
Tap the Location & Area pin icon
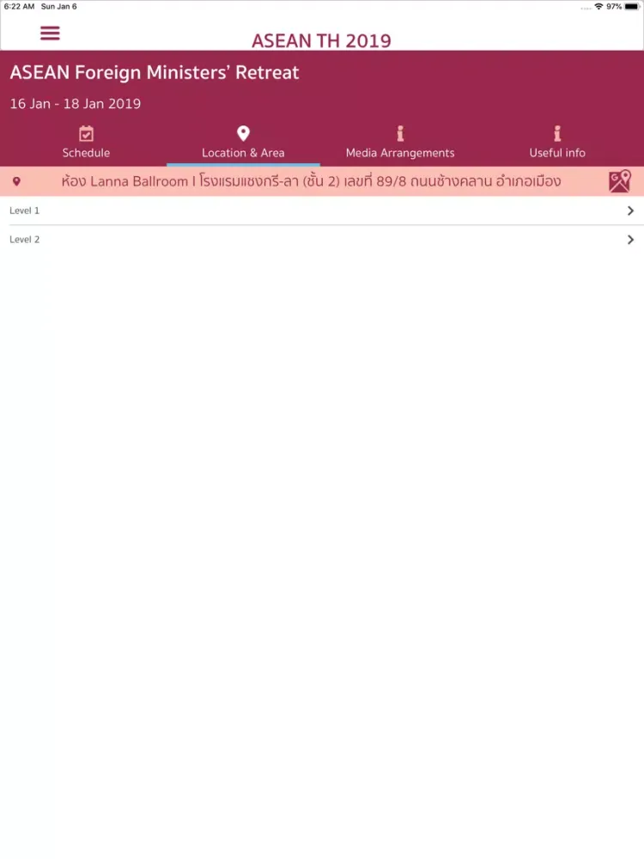pyautogui.click(x=243, y=133)
